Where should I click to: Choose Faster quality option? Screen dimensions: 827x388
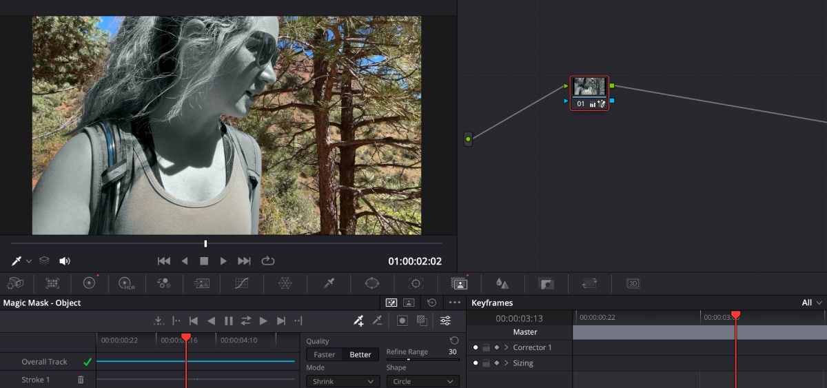pos(325,355)
